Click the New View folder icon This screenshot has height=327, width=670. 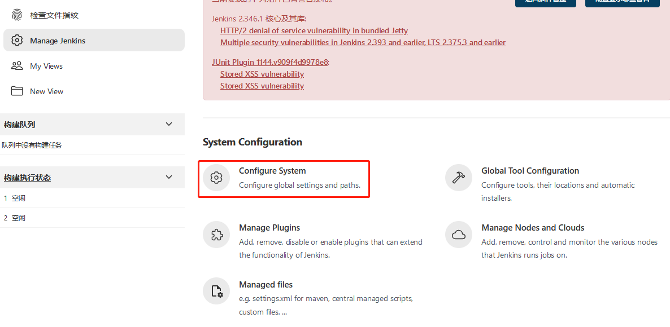16,91
